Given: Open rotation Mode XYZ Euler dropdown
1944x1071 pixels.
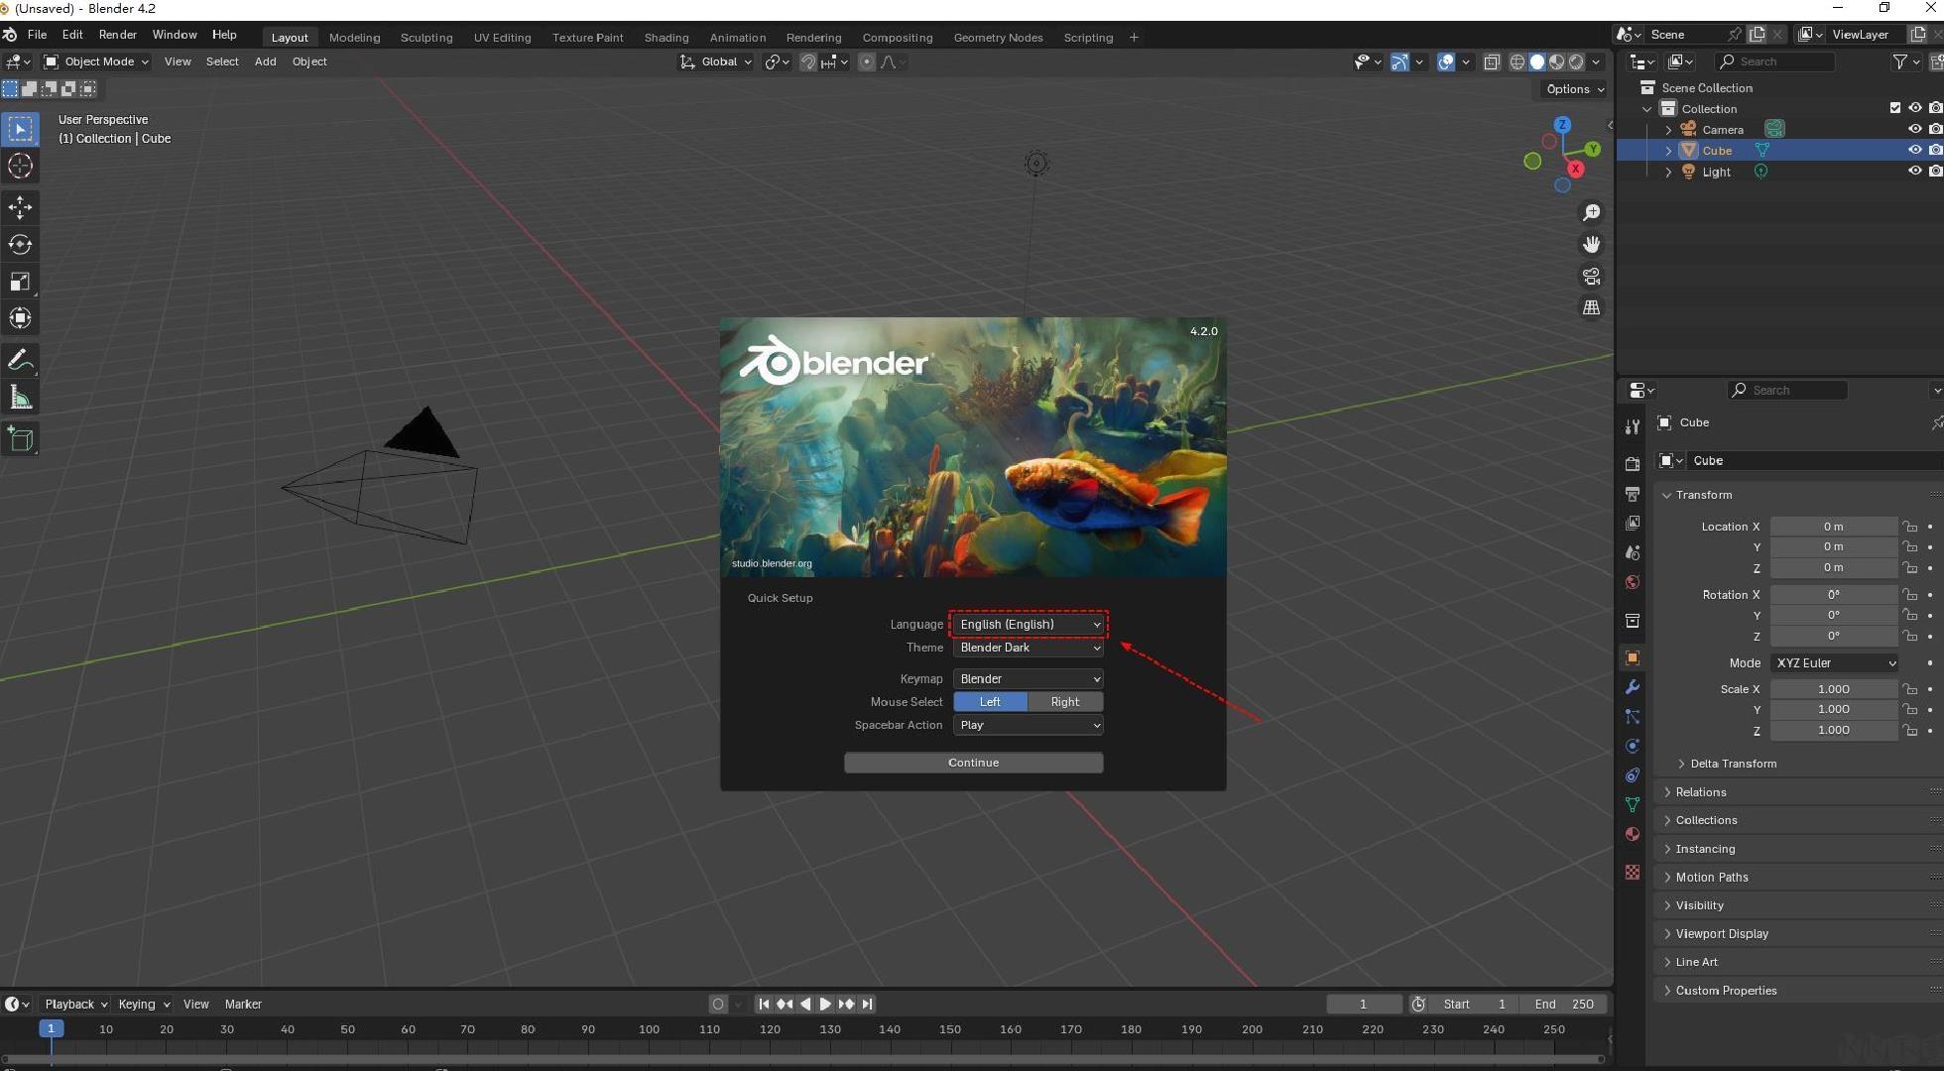Looking at the screenshot, I should click(1834, 663).
